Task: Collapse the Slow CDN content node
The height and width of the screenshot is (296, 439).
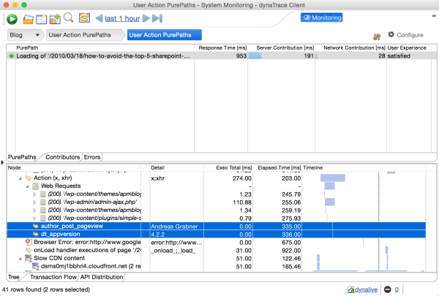Action: point(20,259)
